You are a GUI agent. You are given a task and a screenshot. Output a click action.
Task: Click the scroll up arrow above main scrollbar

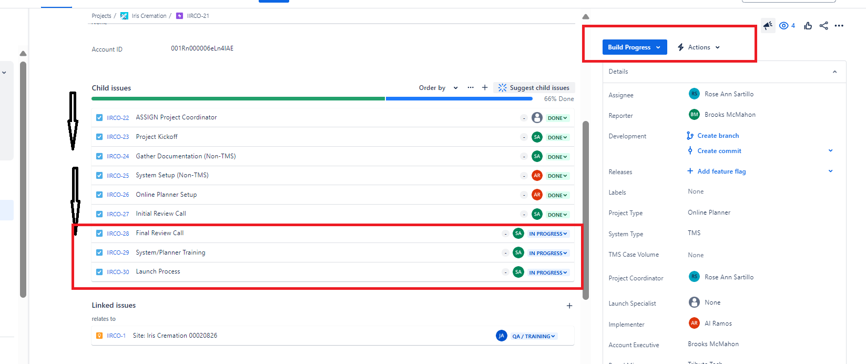point(586,17)
